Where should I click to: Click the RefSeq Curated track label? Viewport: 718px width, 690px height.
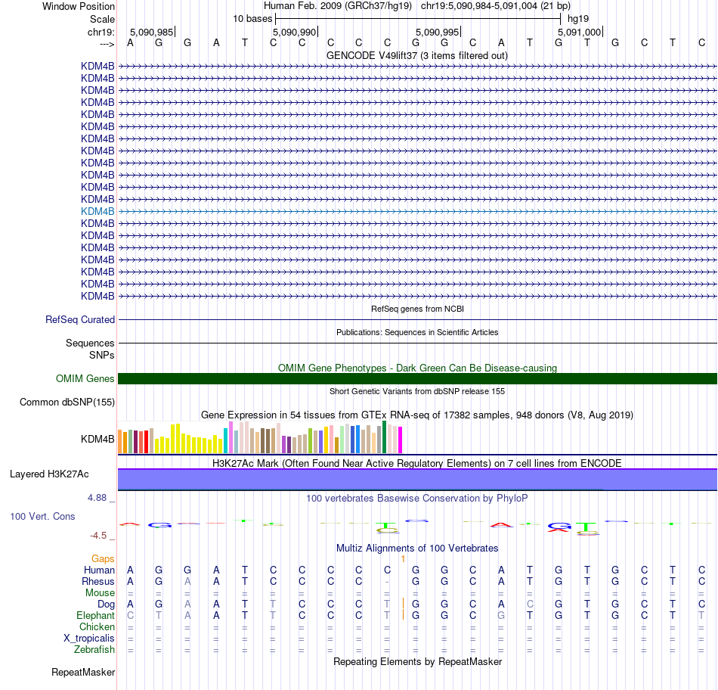[80, 319]
